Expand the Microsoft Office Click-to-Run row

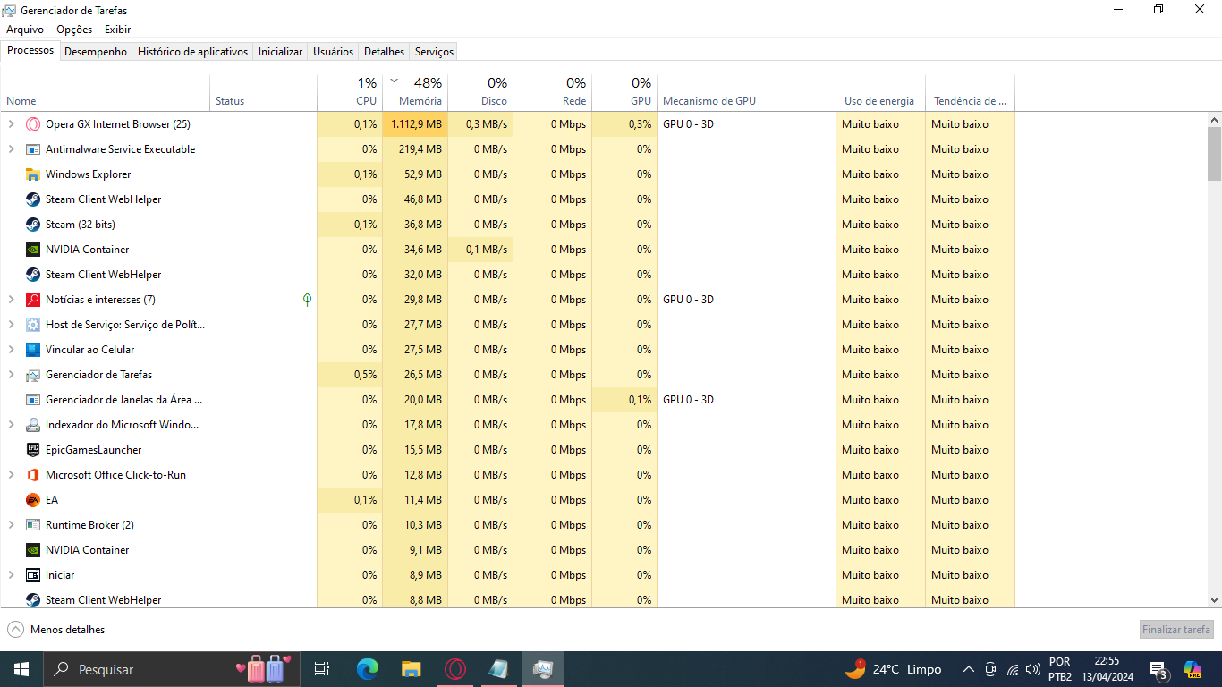(12, 475)
